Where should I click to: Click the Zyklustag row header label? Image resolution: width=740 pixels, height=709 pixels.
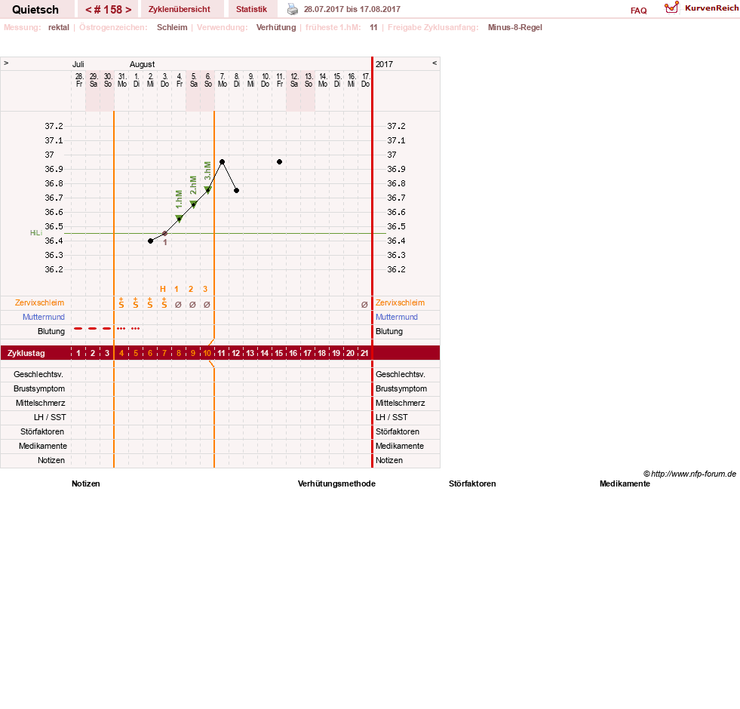pyautogui.click(x=26, y=353)
